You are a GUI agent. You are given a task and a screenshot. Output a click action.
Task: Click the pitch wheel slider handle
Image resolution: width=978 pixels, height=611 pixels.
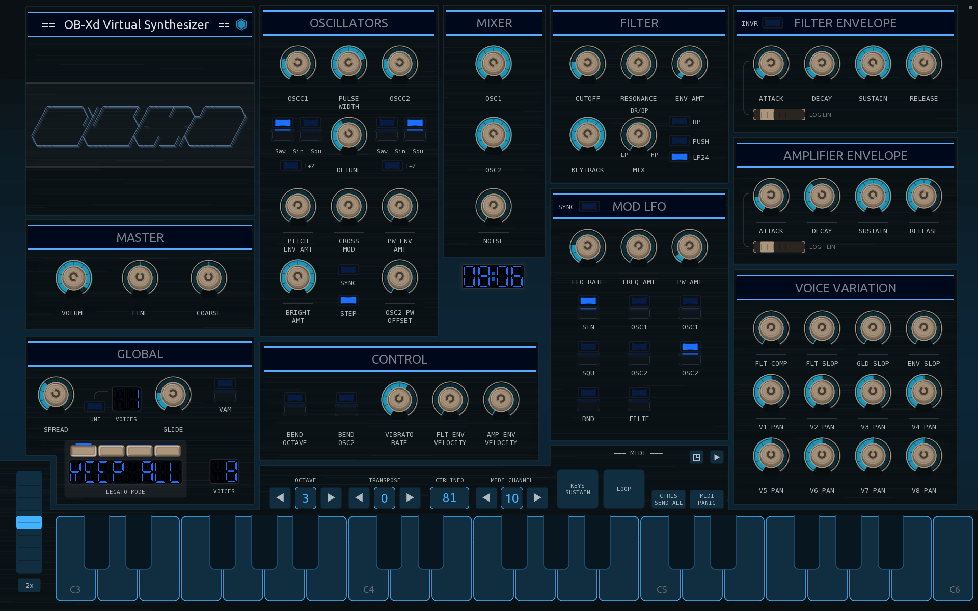click(29, 522)
